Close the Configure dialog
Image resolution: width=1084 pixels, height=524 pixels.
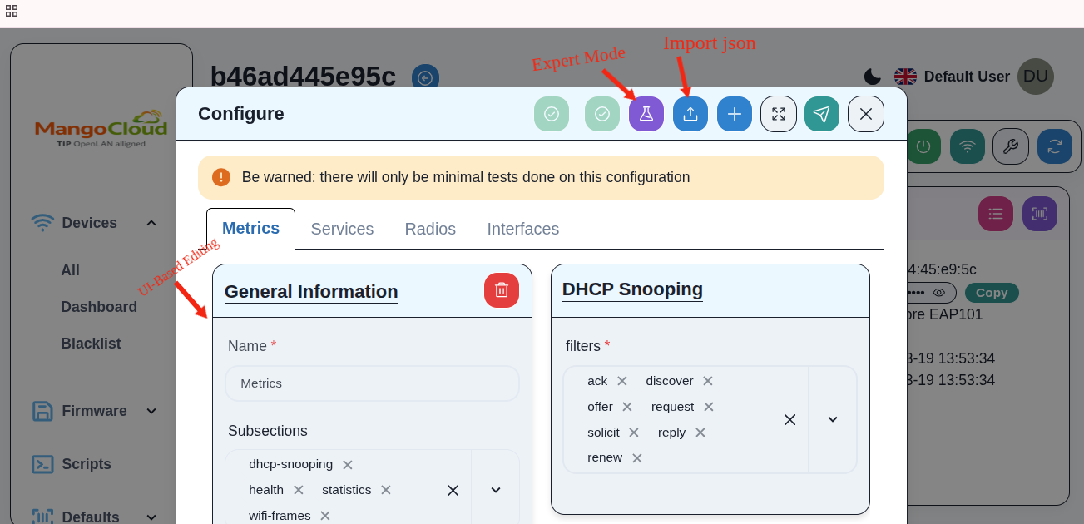tap(865, 114)
